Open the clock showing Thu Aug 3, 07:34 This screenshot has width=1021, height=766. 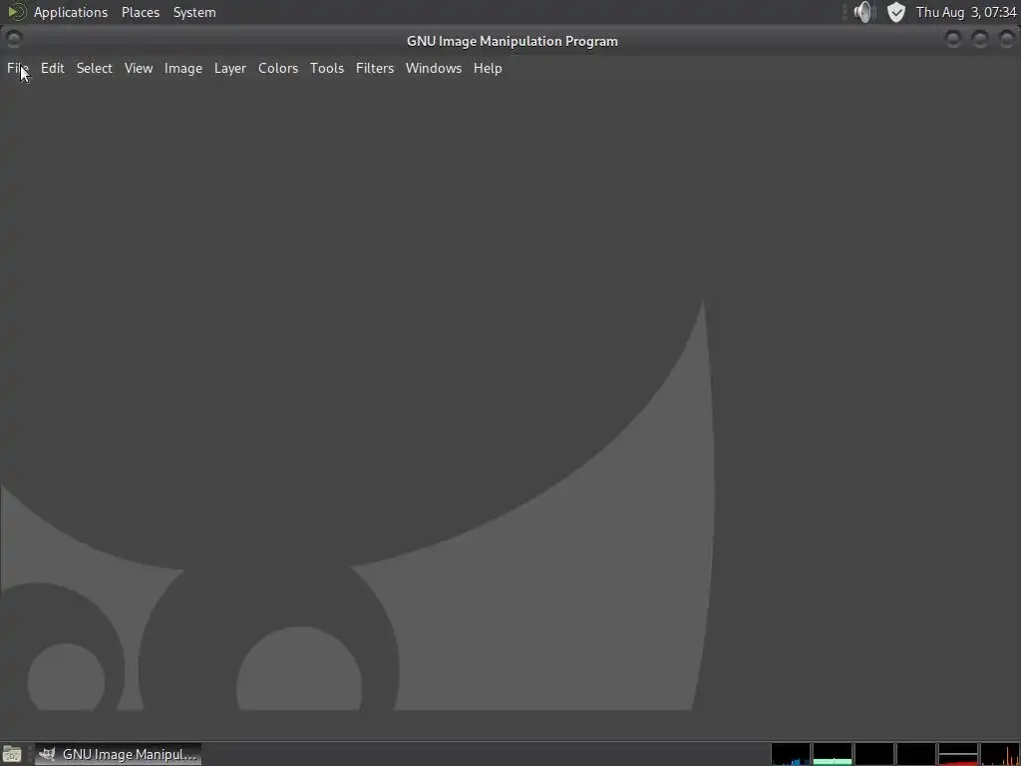pos(965,12)
